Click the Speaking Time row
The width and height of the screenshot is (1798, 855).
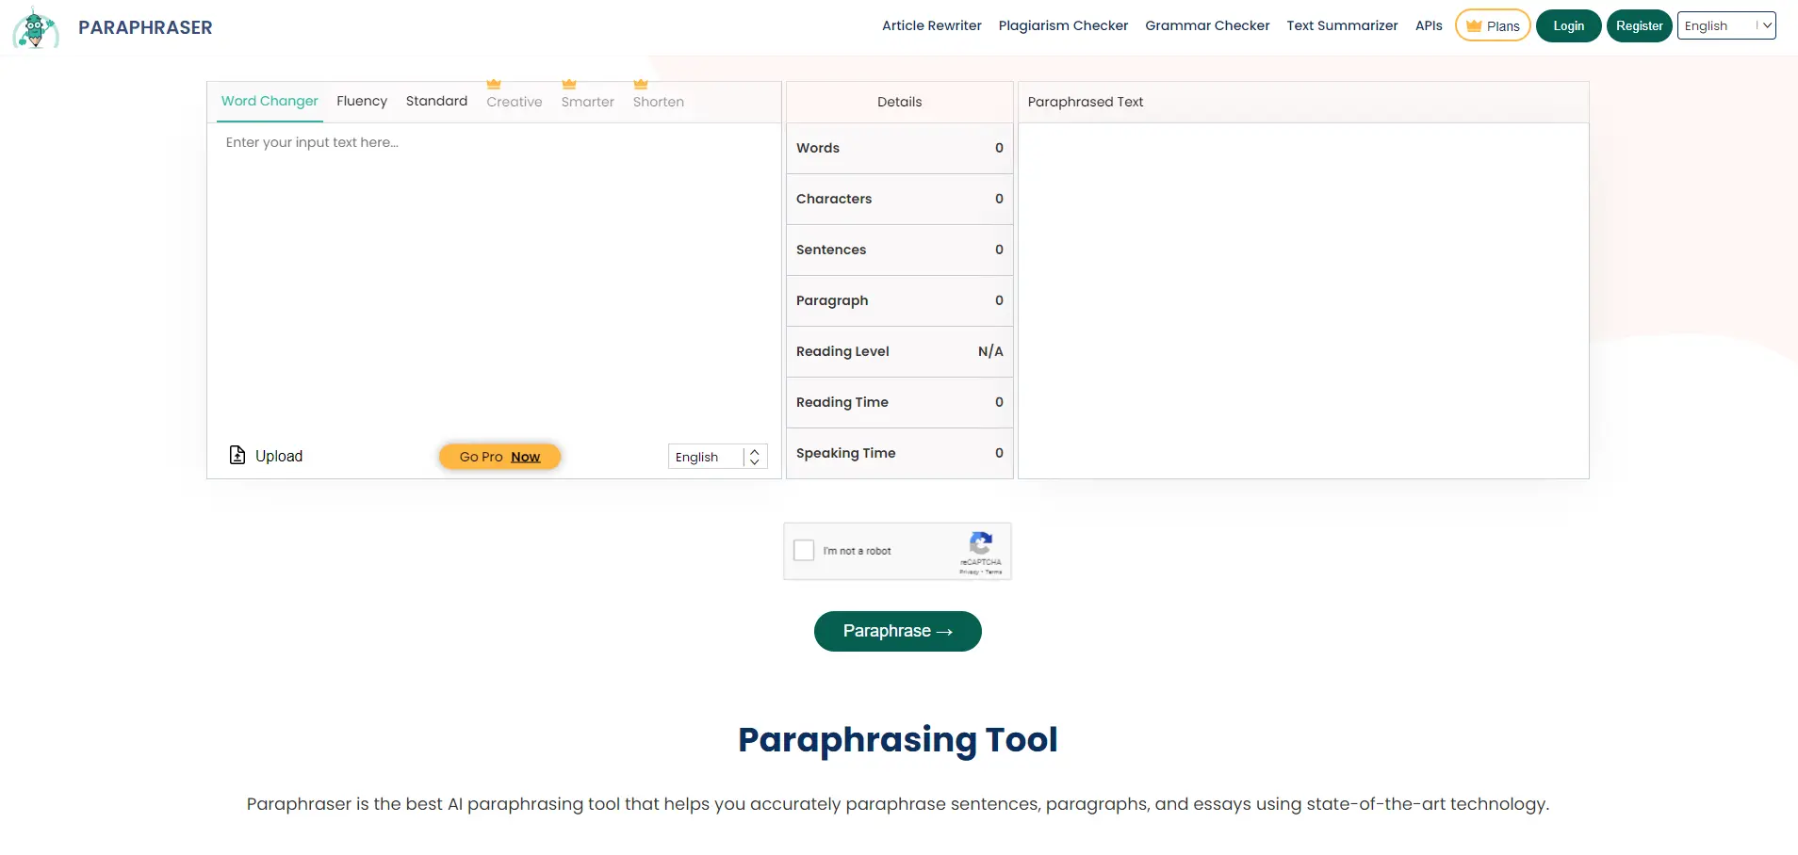[x=900, y=453]
